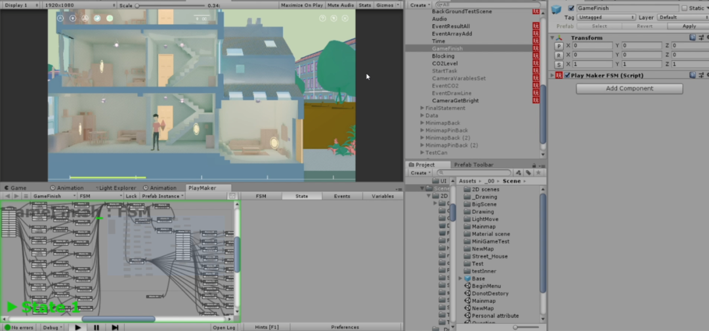Click the Add Component button
This screenshot has width=709, height=331.
(x=630, y=88)
